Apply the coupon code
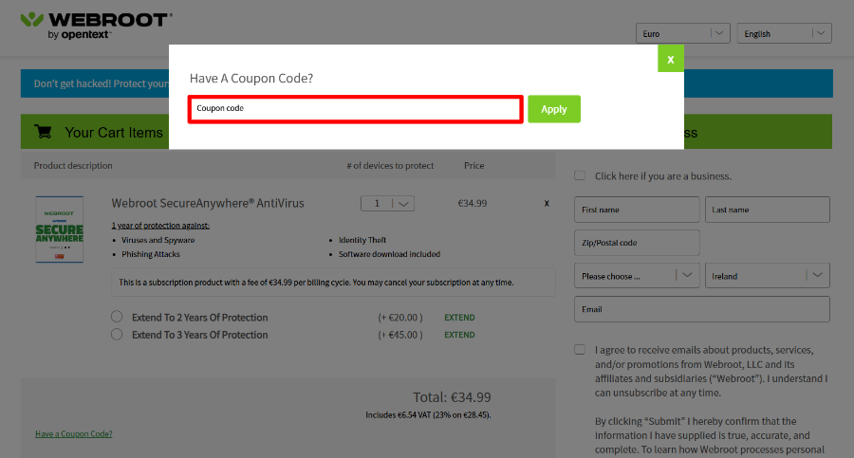Viewport: 854px width, 458px height. point(554,109)
